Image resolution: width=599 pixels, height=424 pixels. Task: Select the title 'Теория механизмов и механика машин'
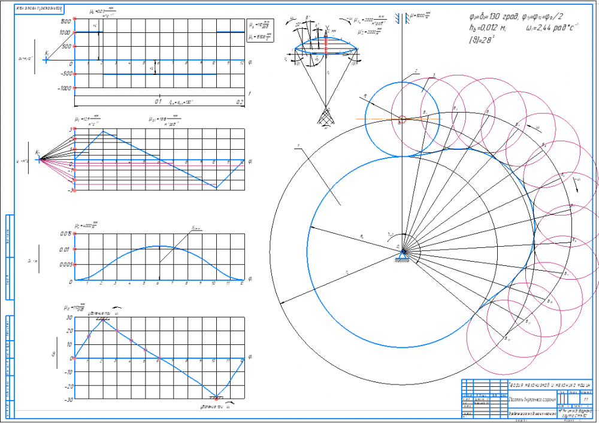(x=550, y=384)
